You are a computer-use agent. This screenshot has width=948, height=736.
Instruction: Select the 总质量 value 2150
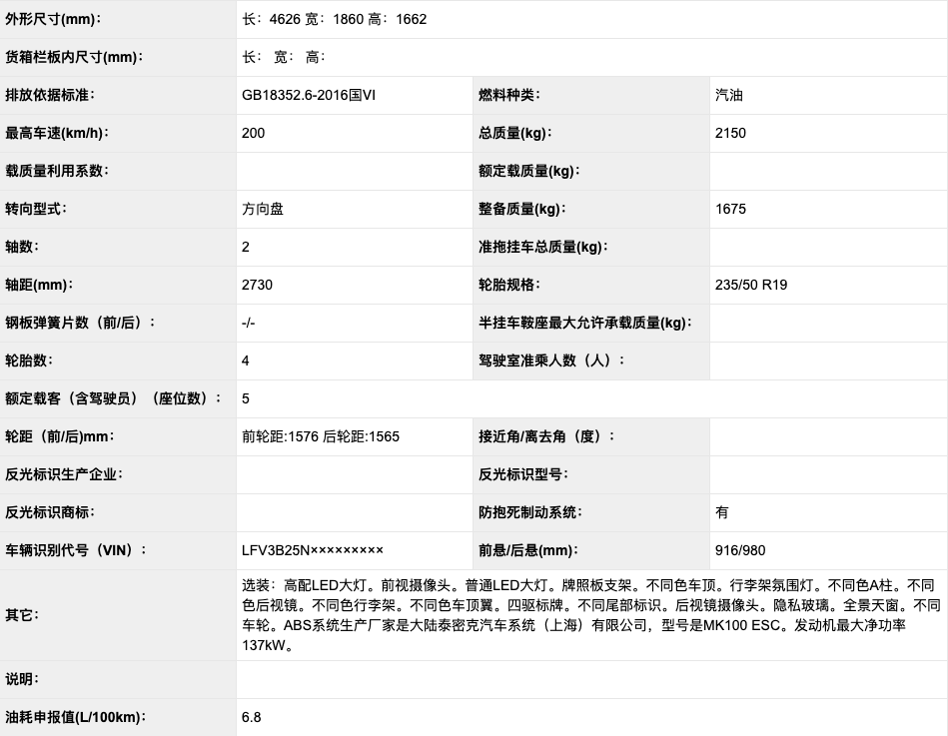[730, 133]
